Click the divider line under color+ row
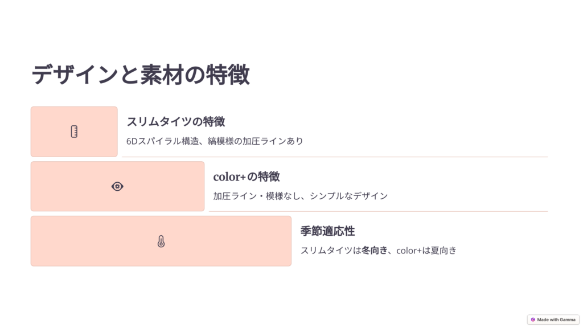This screenshot has height=328, width=583. tap(378, 211)
